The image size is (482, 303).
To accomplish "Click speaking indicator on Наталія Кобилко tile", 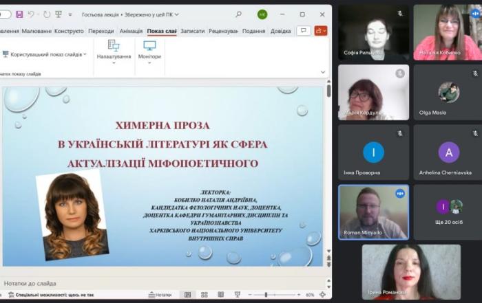I will coord(475,13).
